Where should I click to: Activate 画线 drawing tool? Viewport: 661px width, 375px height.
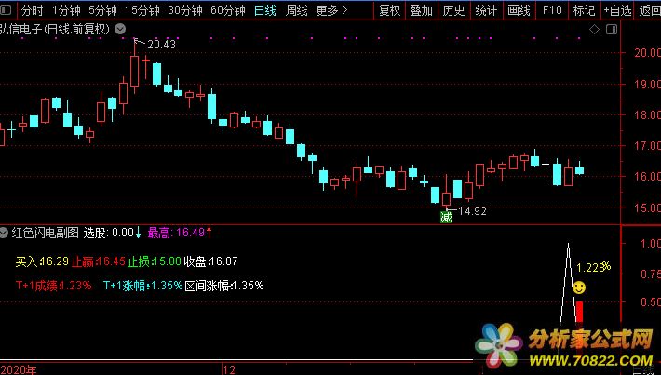(x=519, y=10)
